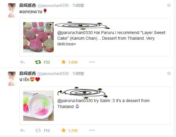This screenshot has width=176, height=137.
Task: Click @paruruchan0330 mention in Salim quoted tweet
Action: (75, 101)
